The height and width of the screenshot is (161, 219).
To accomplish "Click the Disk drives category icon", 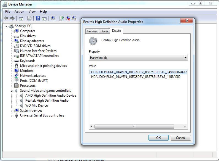I will tap(16, 36).
